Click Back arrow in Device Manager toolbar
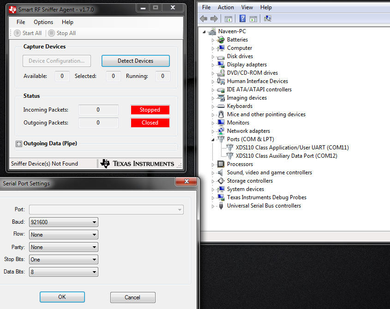 click(x=204, y=18)
